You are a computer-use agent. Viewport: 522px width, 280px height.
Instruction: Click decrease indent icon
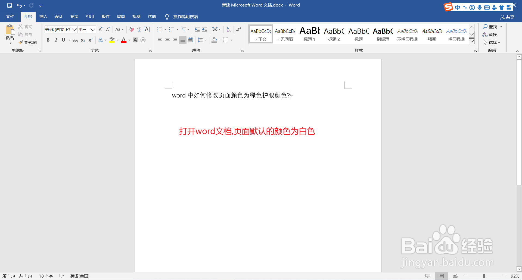(x=197, y=29)
